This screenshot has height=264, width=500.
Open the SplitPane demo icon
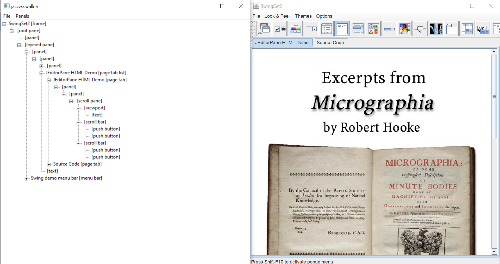pyautogui.click(x=436, y=29)
